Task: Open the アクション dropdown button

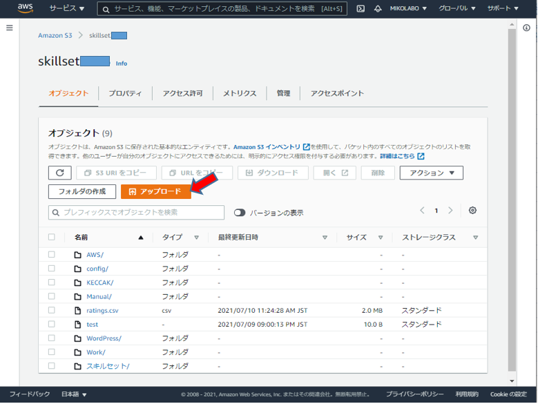Action: click(431, 173)
